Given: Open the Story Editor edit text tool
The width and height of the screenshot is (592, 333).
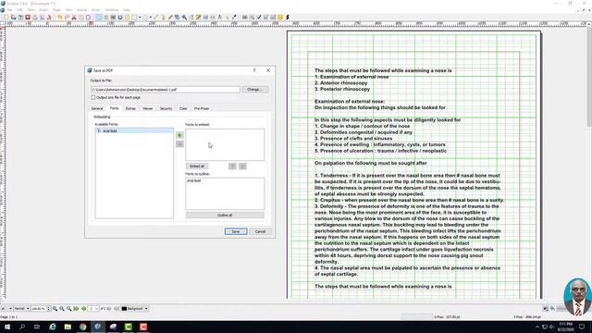Looking at the screenshot, I should click(198, 18).
